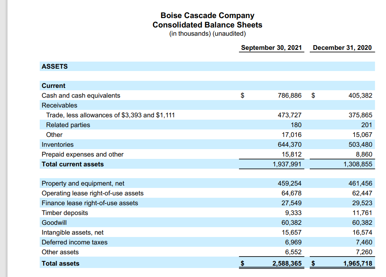Select cash value 786,886
Image resolution: width=386 pixels, height=277 pixels.
(x=289, y=95)
